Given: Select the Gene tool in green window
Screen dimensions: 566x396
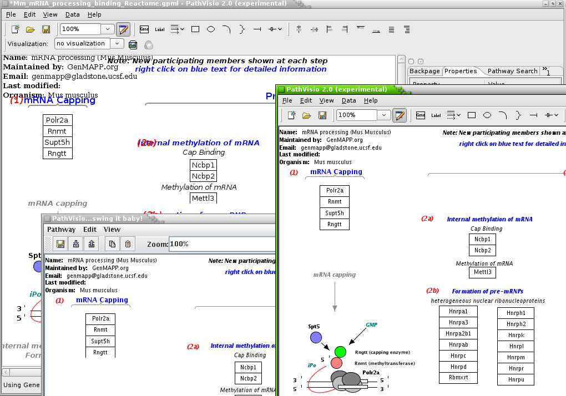Looking at the screenshot, I should coord(421,115).
